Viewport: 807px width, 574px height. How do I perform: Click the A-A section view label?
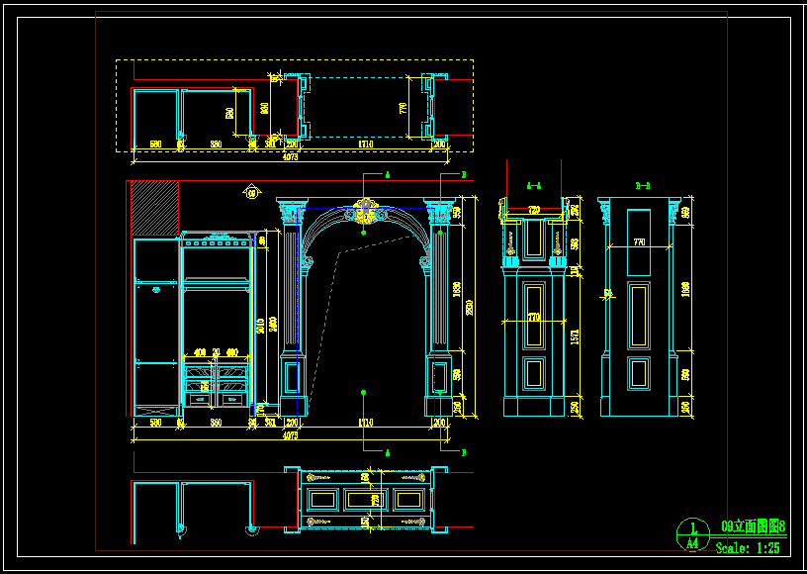[534, 184]
